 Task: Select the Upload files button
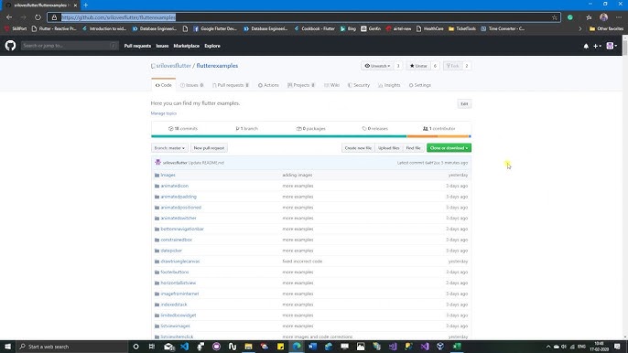388,148
